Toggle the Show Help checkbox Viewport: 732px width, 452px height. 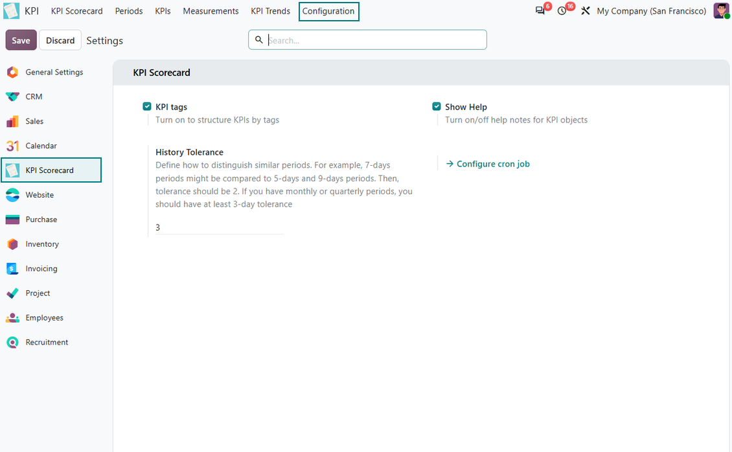(437, 106)
